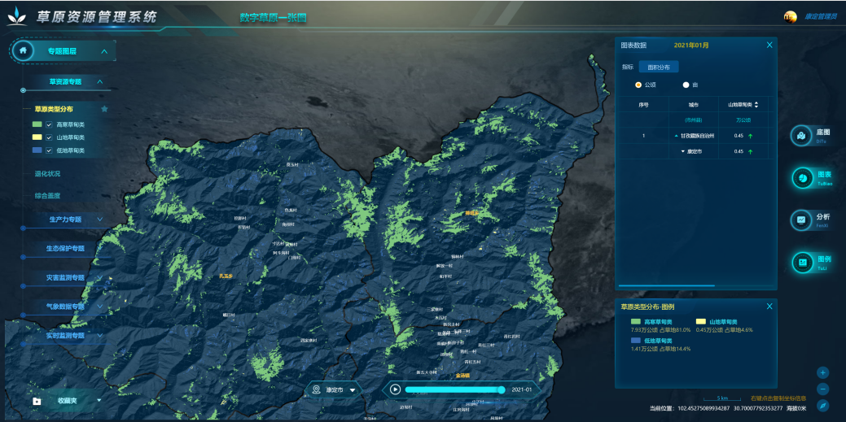Screen dimensions: 846x422
Task: Expand the 气象数据专题 section chevron
Action: 100,306
